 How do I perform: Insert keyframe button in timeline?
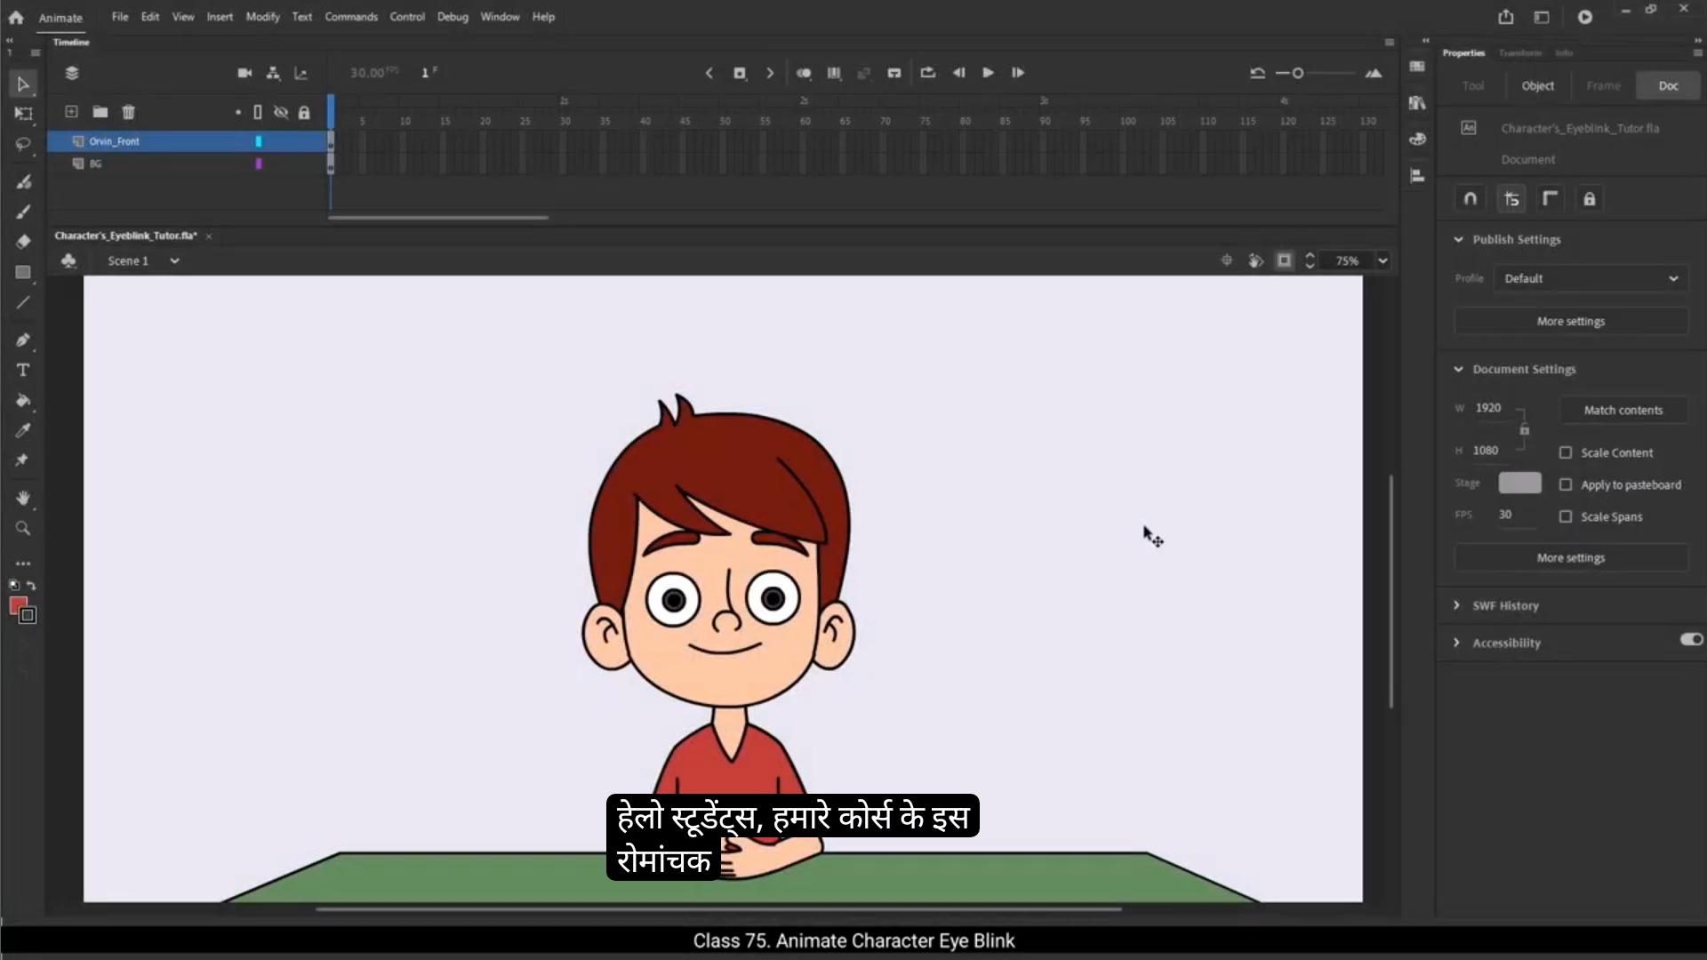739,73
